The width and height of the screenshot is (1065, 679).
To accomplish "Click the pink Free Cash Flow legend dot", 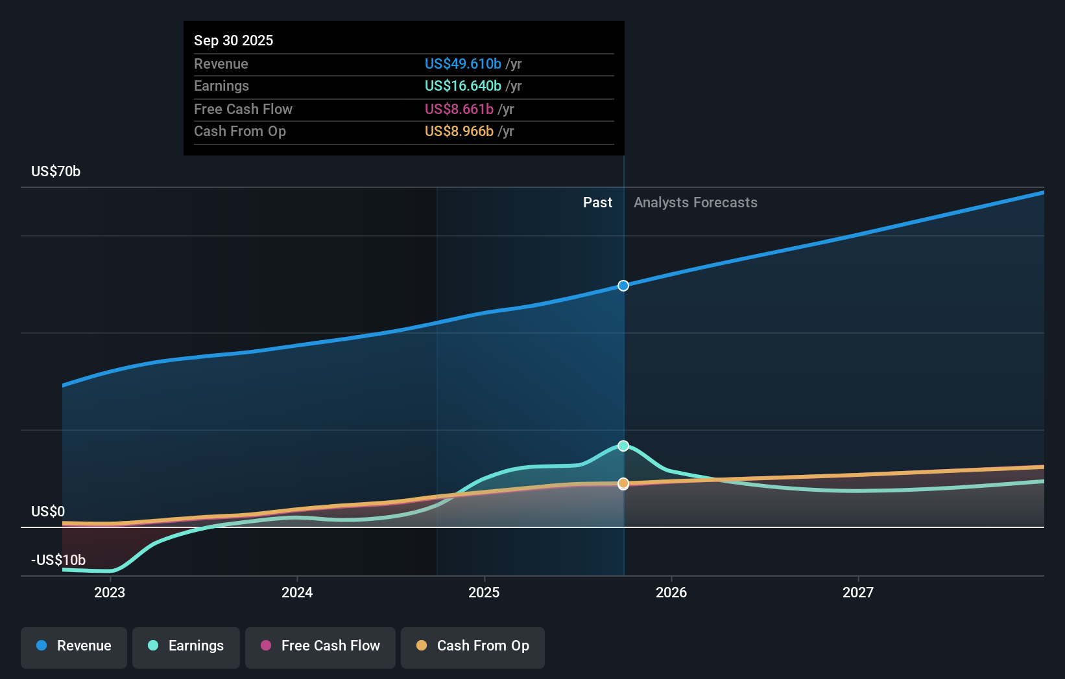I will [266, 646].
